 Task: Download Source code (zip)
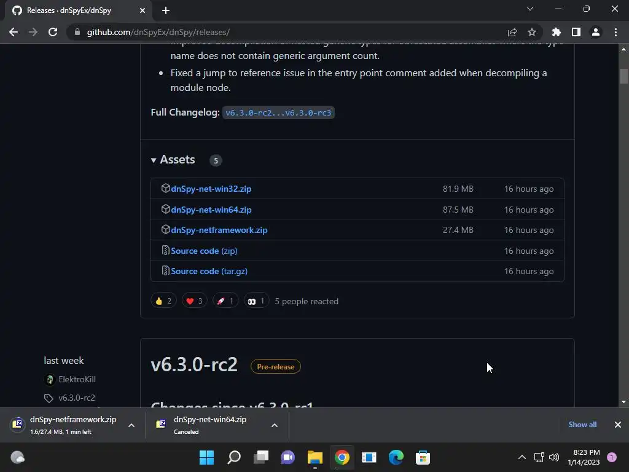click(x=204, y=251)
